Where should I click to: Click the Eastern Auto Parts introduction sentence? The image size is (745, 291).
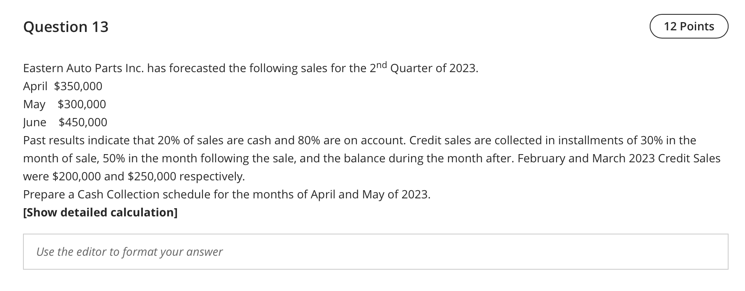point(251,68)
